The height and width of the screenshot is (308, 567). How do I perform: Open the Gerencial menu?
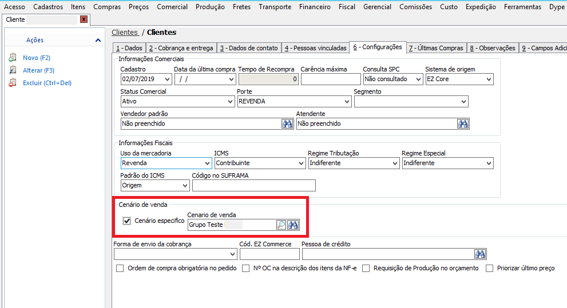coord(377,7)
